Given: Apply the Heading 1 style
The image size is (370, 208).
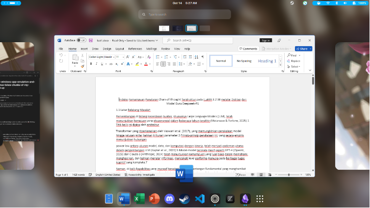Looking at the screenshot, I should click(x=267, y=61).
